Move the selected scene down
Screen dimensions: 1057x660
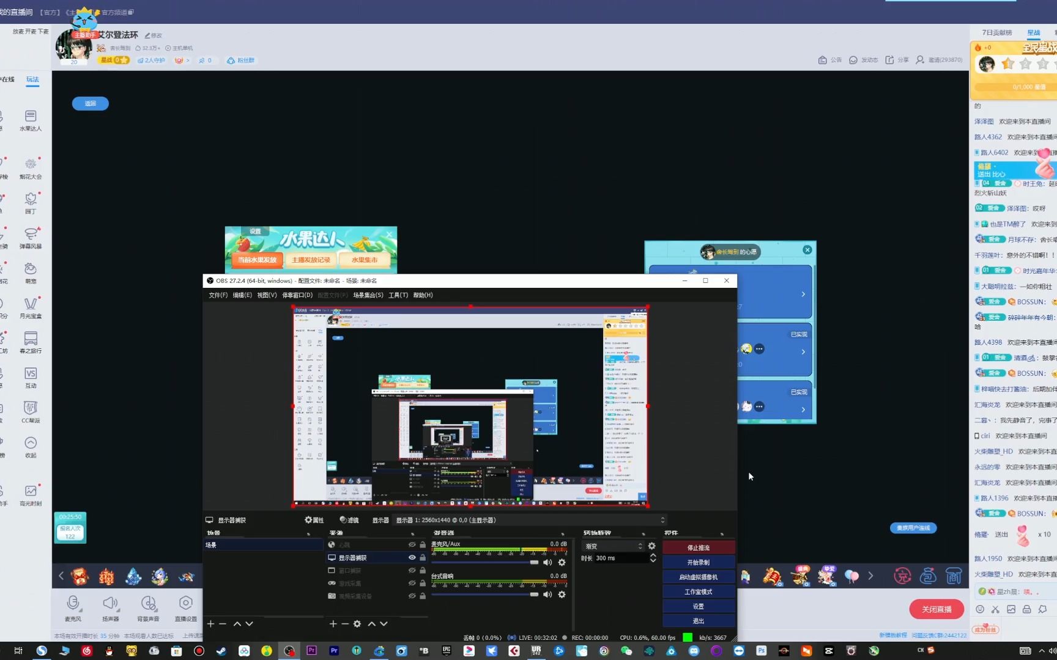pyautogui.click(x=249, y=624)
